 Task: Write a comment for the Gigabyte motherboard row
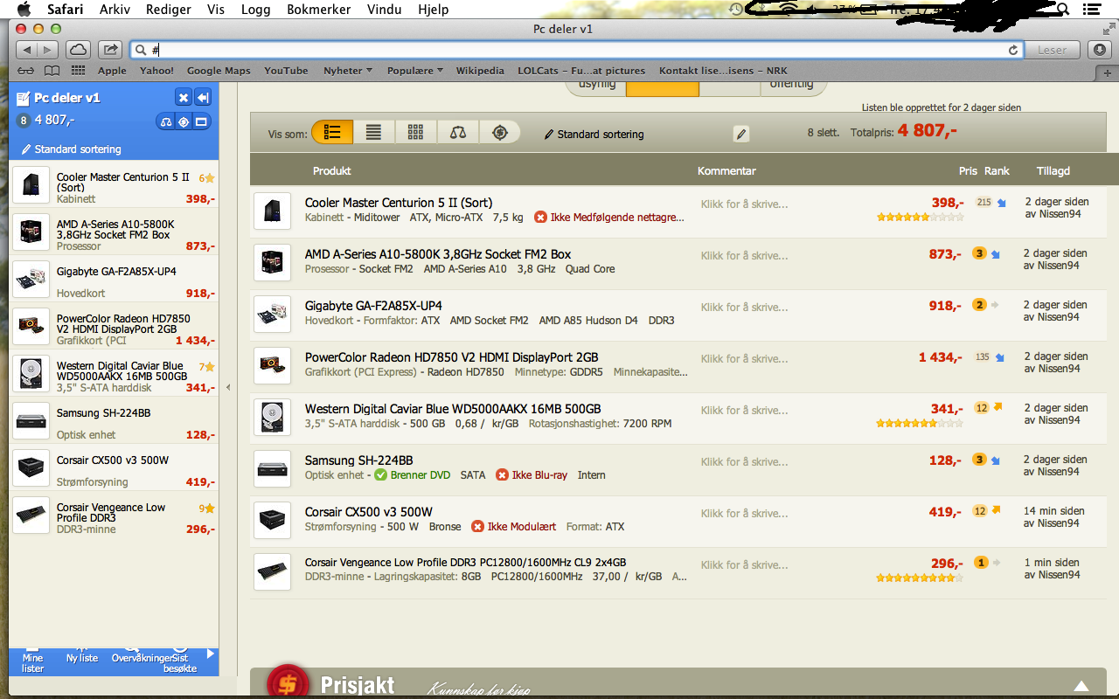745,308
